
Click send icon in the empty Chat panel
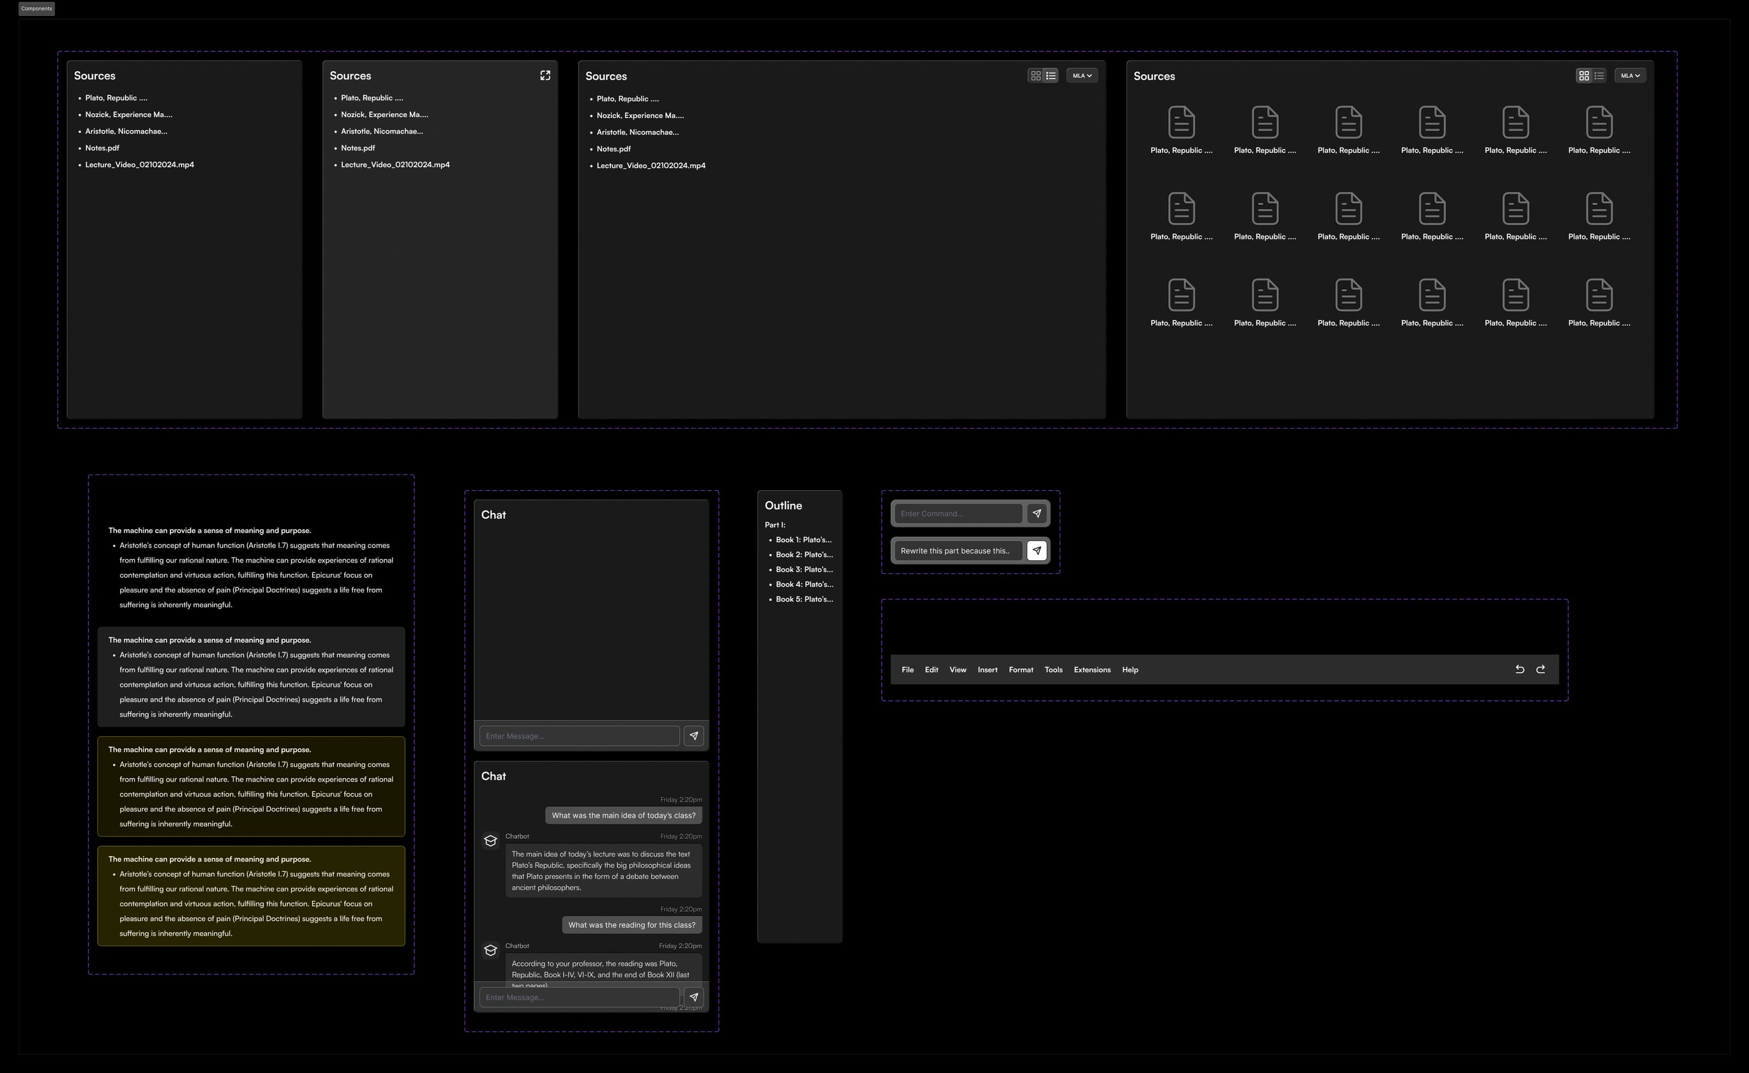tap(694, 736)
